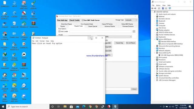194x109 pixels.
Task: Select the Sound, video and game controllers row
Action: tap(170, 71)
